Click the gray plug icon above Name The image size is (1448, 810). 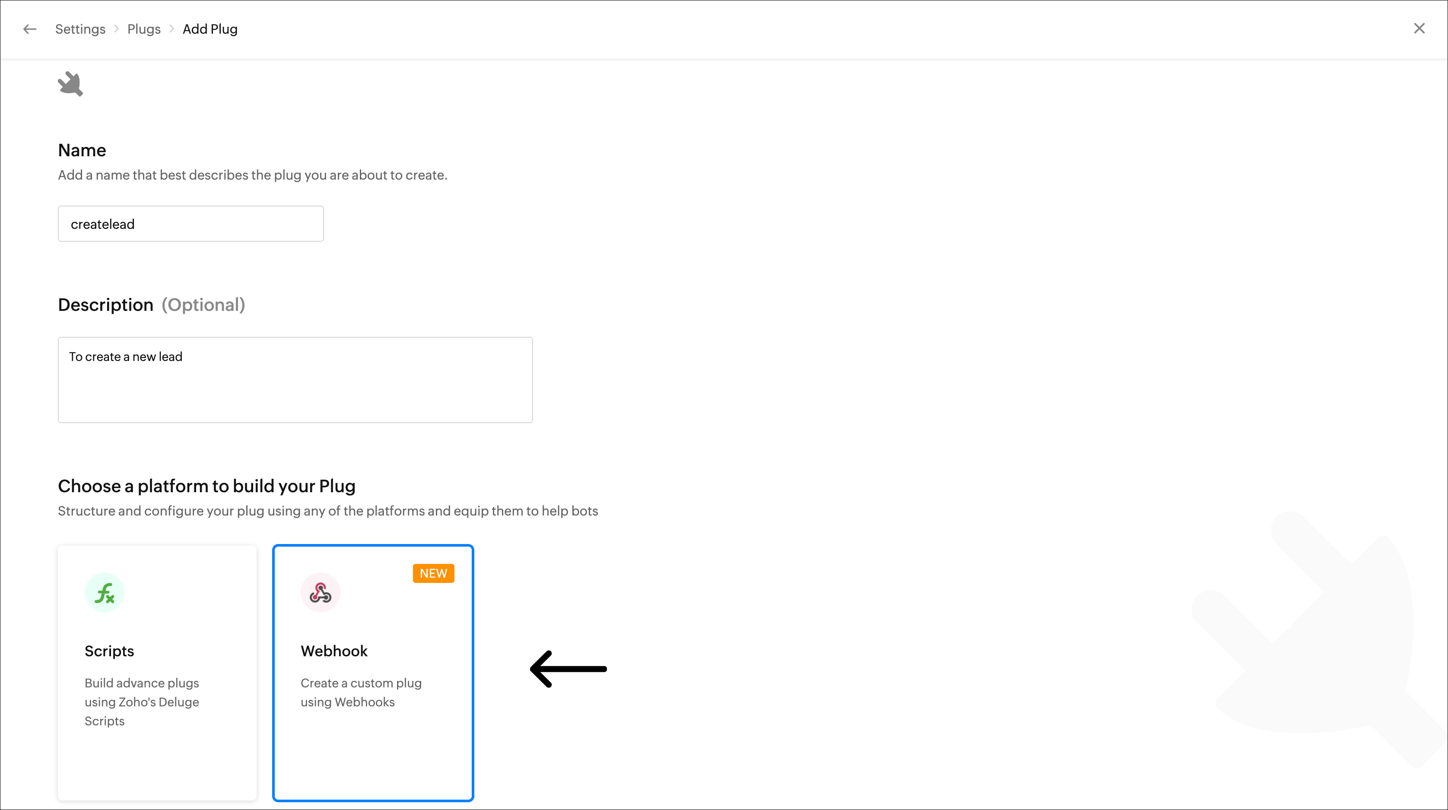(71, 84)
